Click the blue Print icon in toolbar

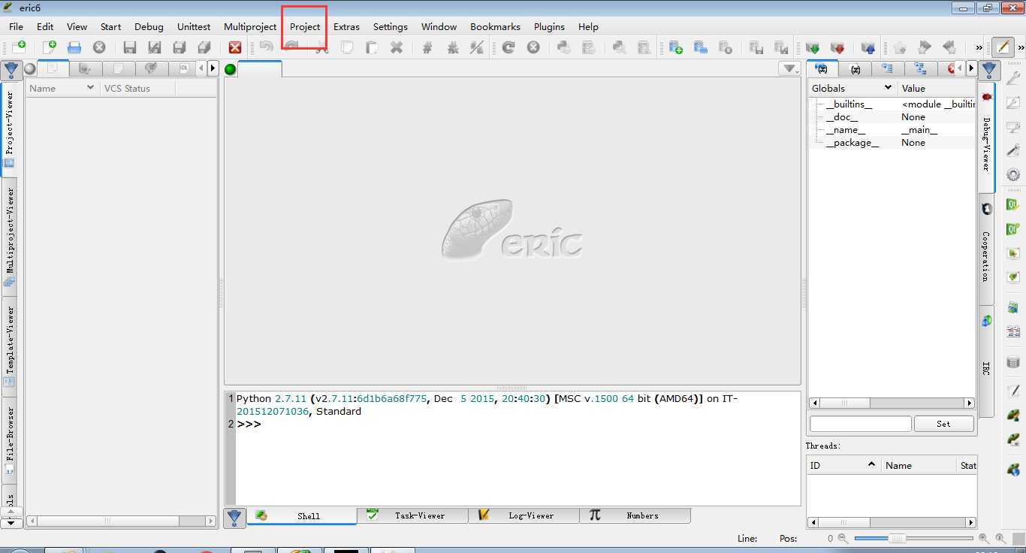pos(74,47)
